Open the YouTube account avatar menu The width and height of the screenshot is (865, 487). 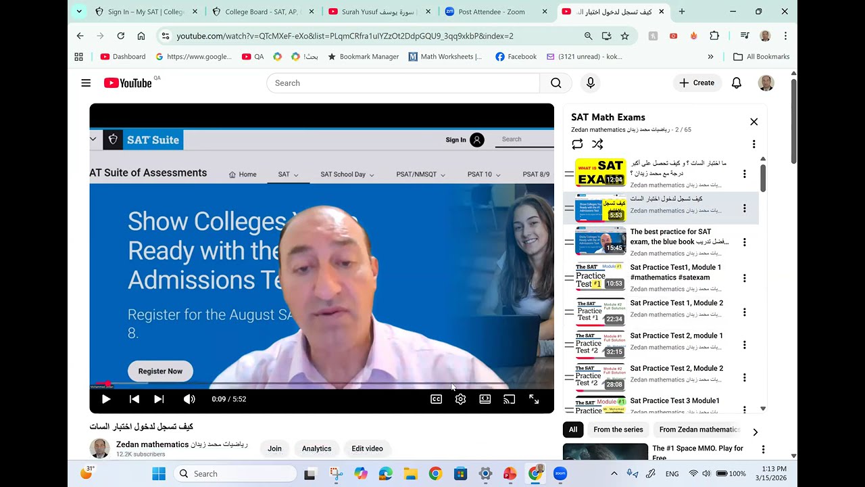pos(766,83)
